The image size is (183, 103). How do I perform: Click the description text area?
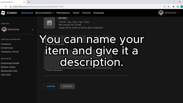click(78, 59)
